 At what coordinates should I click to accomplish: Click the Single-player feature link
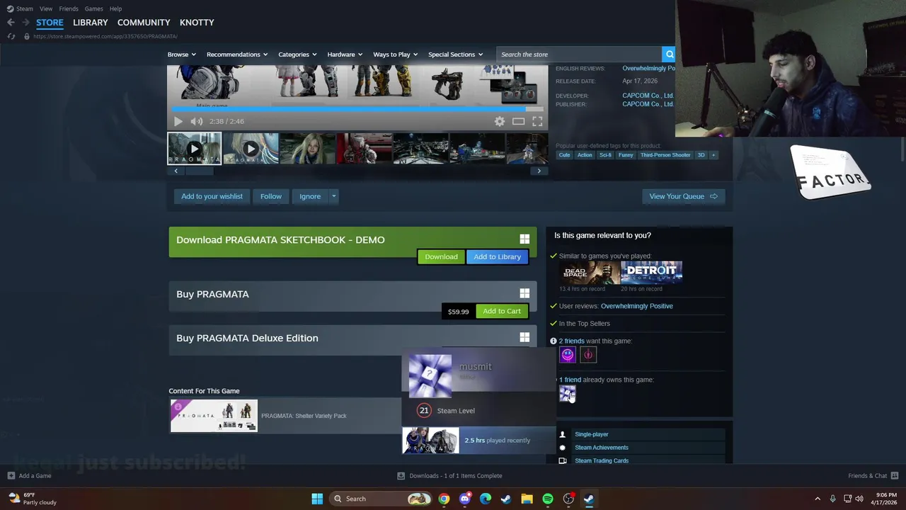(x=592, y=434)
